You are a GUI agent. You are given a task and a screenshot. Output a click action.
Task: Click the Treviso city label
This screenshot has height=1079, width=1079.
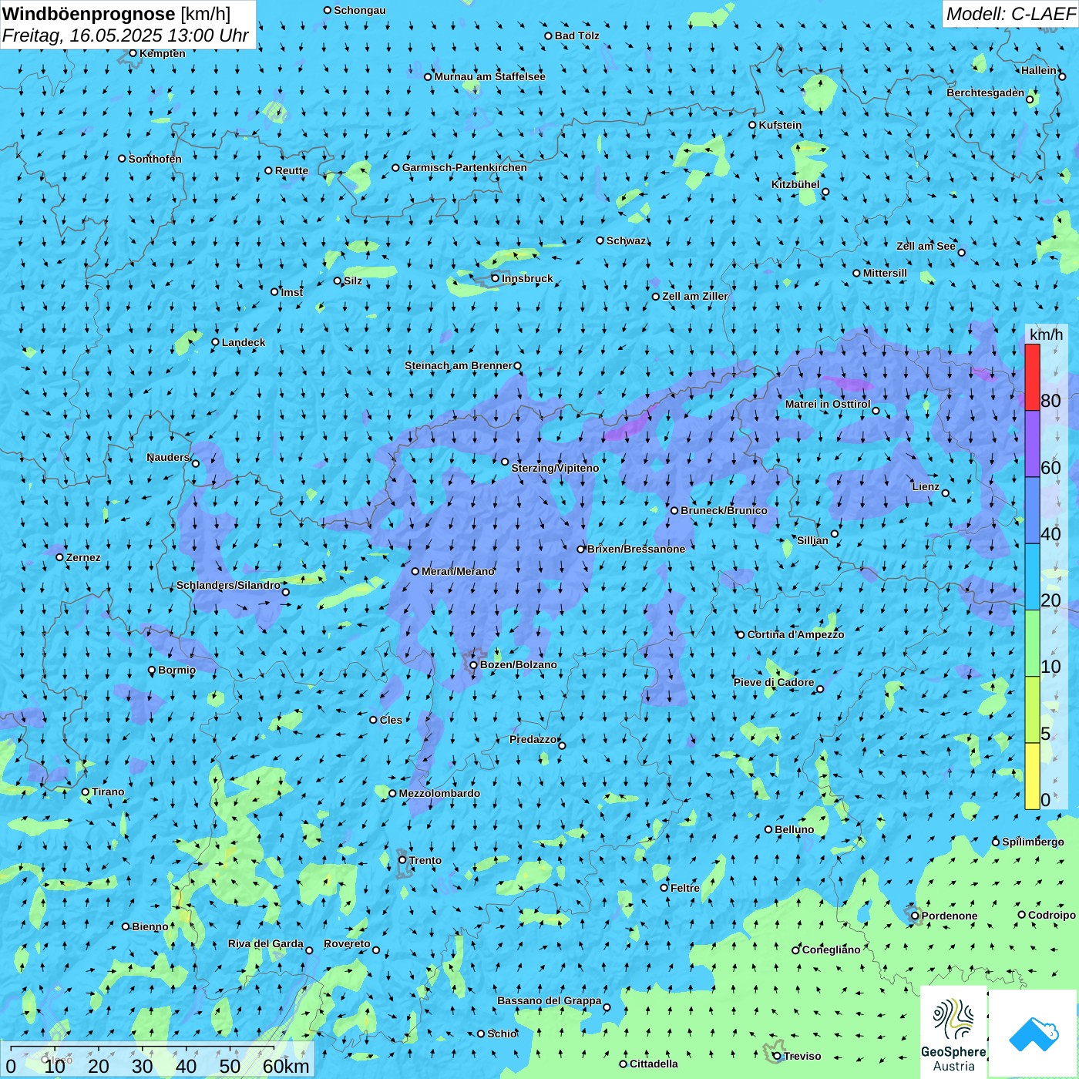point(802,1056)
